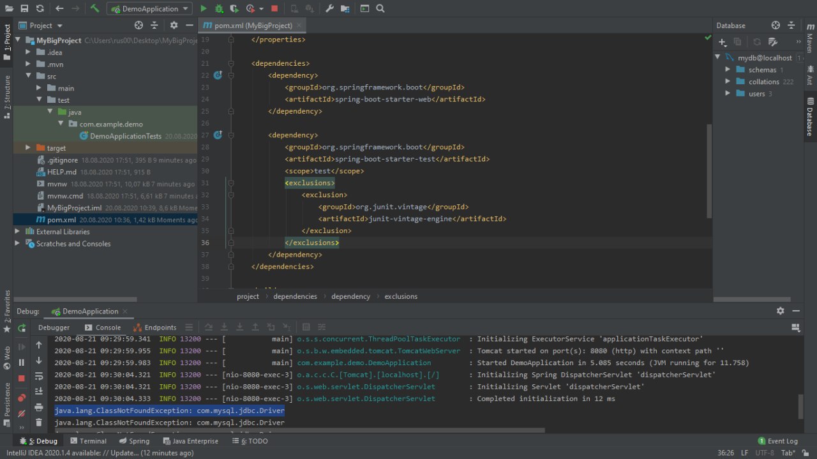Hide the Project panel with the minus icon
The width and height of the screenshot is (817, 459).
coord(189,26)
